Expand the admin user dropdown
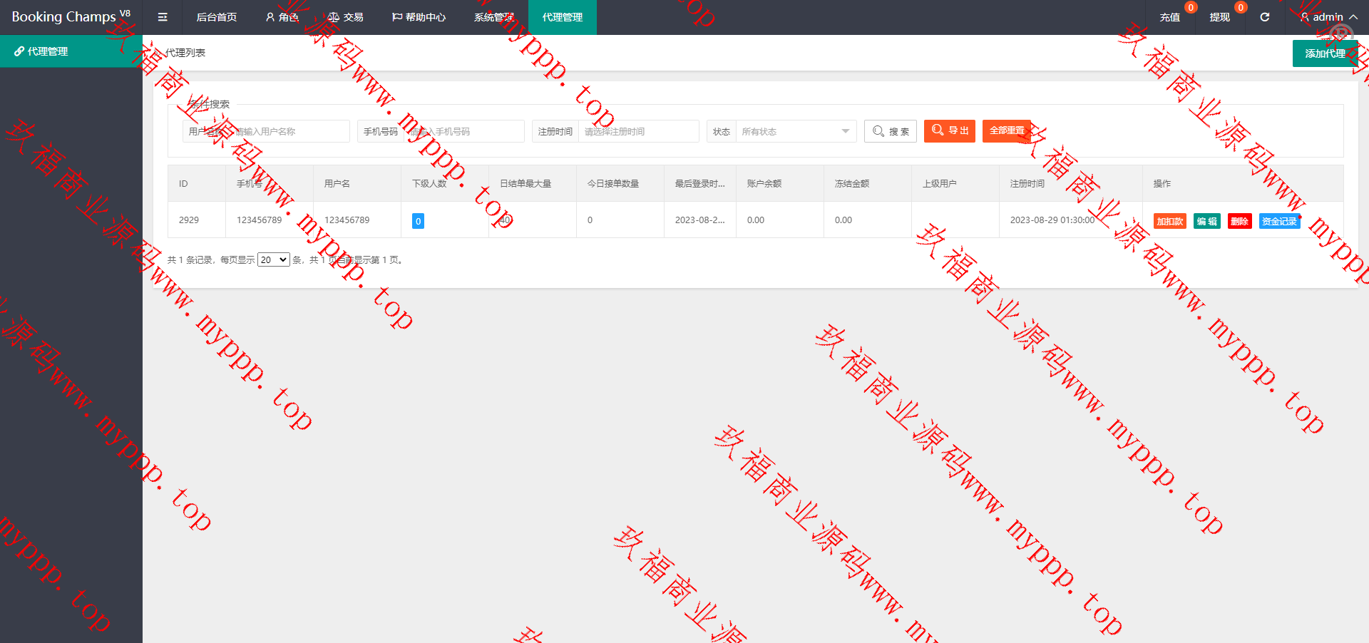The height and width of the screenshot is (643, 1369). tap(1328, 17)
